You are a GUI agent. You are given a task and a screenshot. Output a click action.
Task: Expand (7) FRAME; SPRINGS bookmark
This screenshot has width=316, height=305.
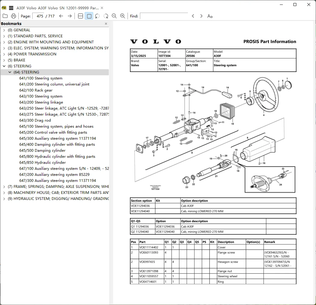coord(4,187)
